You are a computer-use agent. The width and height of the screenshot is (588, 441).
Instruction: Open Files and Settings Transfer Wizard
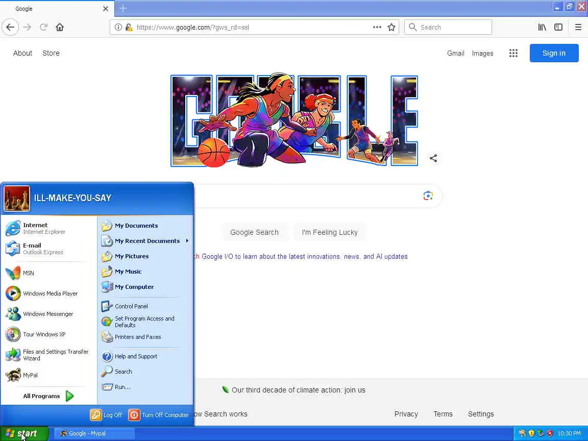tap(49, 355)
